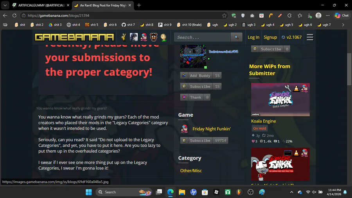
Task: Switch to the ARTIFICIALGUMMY browser tab
Action: coord(40,5)
